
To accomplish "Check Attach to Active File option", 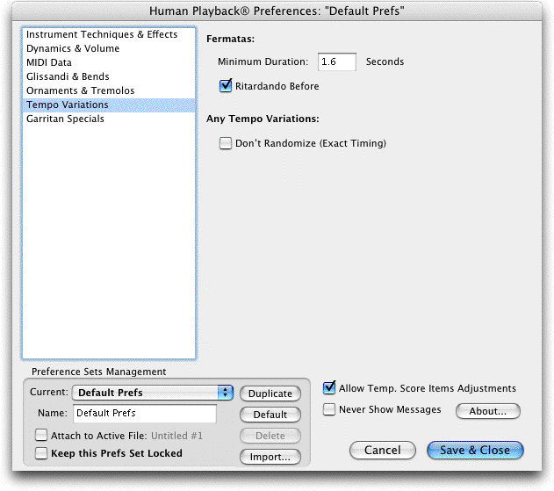I will (41, 435).
